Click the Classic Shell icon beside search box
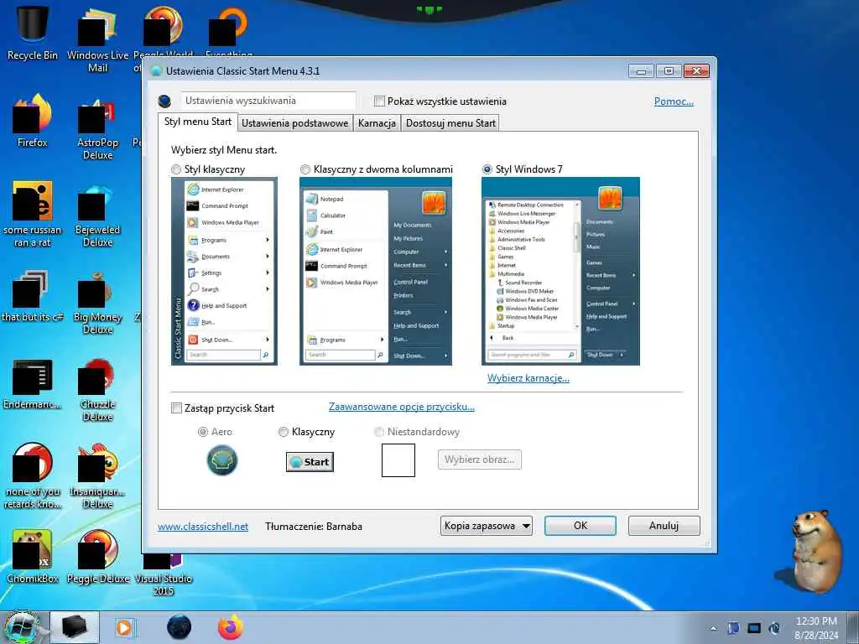859x644 pixels. [164, 101]
